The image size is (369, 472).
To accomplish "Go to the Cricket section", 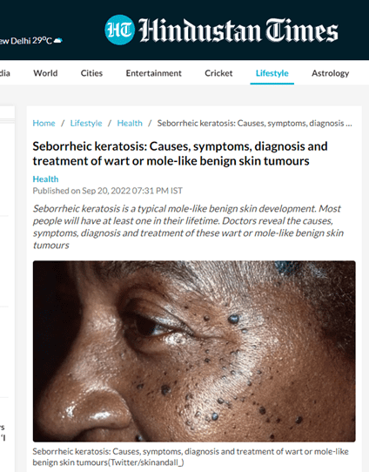I will (218, 73).
